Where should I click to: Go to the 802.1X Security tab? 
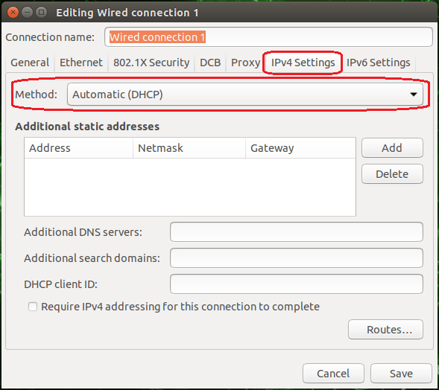point(151,63)
